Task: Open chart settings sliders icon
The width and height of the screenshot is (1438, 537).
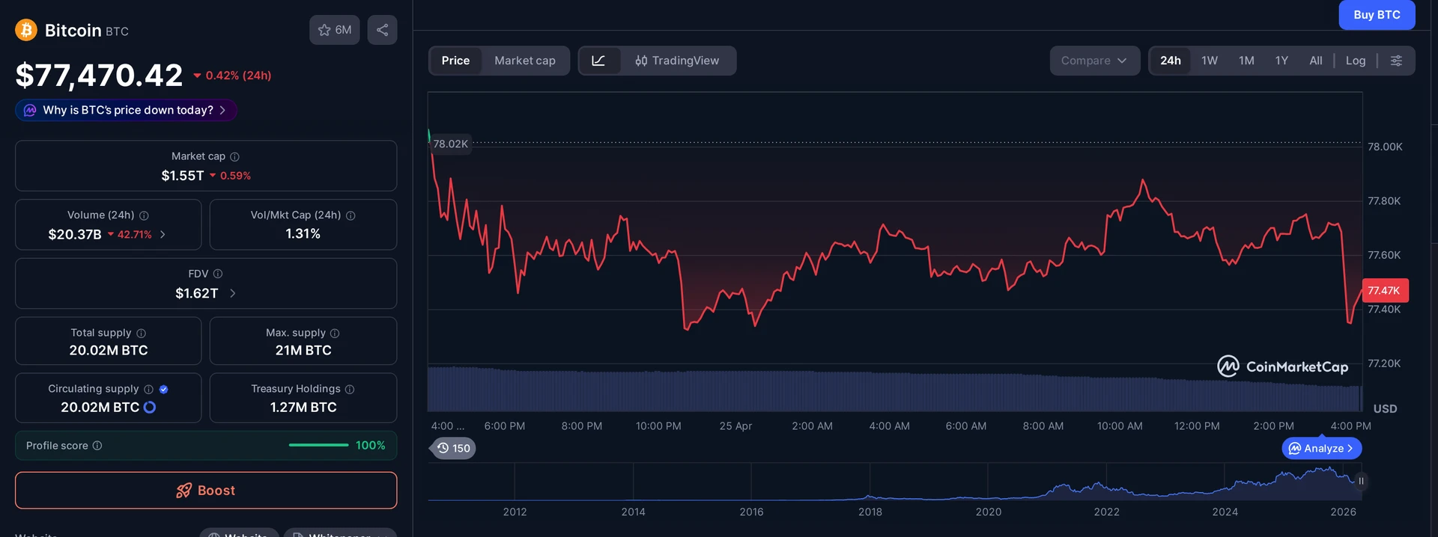Action: (x=1396, y=61)
